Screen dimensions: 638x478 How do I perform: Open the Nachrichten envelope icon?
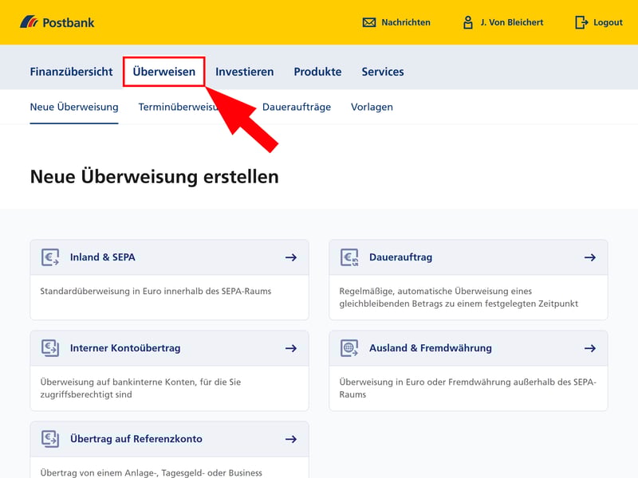tap(368, 22)
